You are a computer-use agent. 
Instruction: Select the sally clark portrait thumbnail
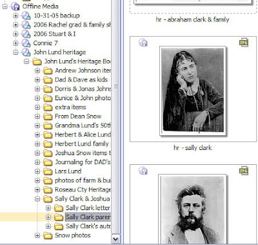click(x=193, y=91)
